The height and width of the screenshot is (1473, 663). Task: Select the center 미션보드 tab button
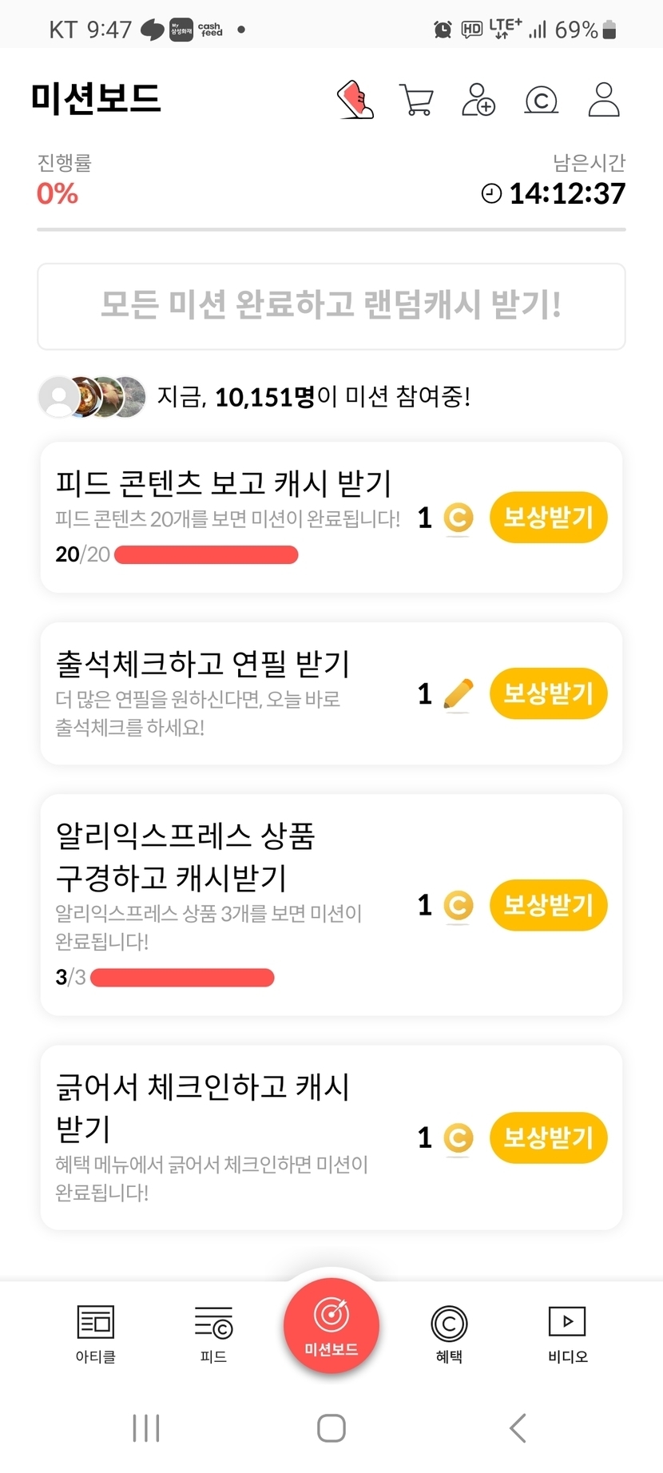pyautogui.click(x=331, y=1326)
